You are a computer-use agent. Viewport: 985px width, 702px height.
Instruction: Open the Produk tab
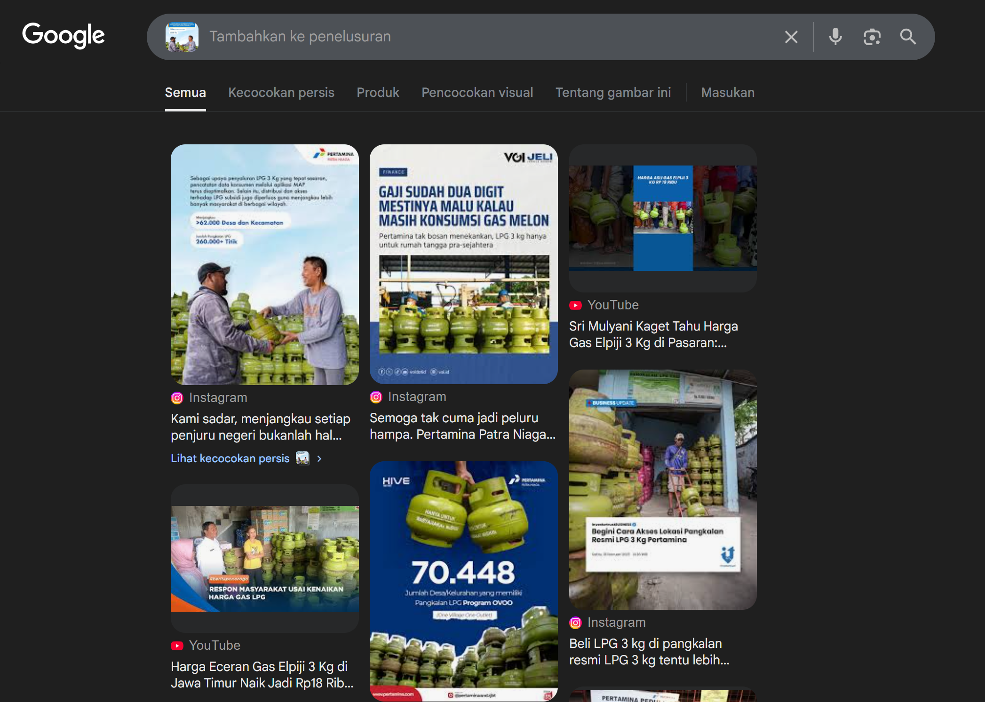tap(378, 93)
